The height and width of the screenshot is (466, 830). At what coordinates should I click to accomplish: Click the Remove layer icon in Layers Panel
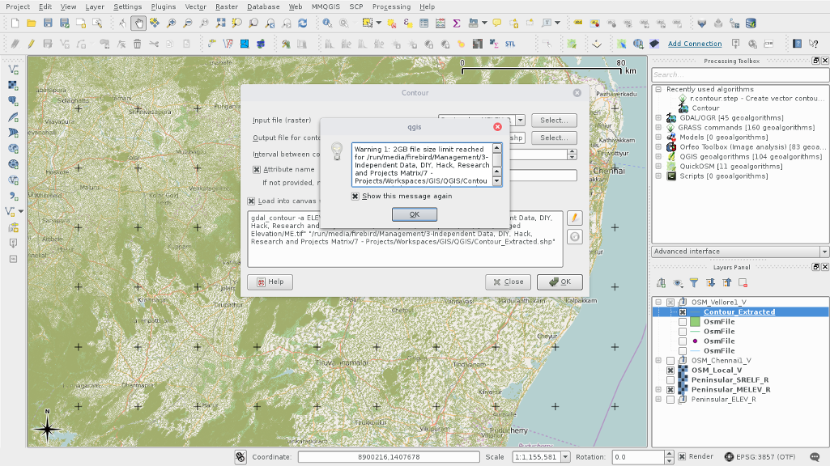[743, 283]
